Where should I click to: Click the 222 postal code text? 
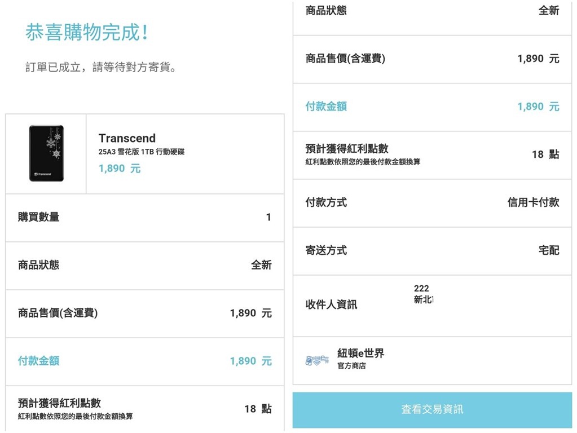[421, 289]
